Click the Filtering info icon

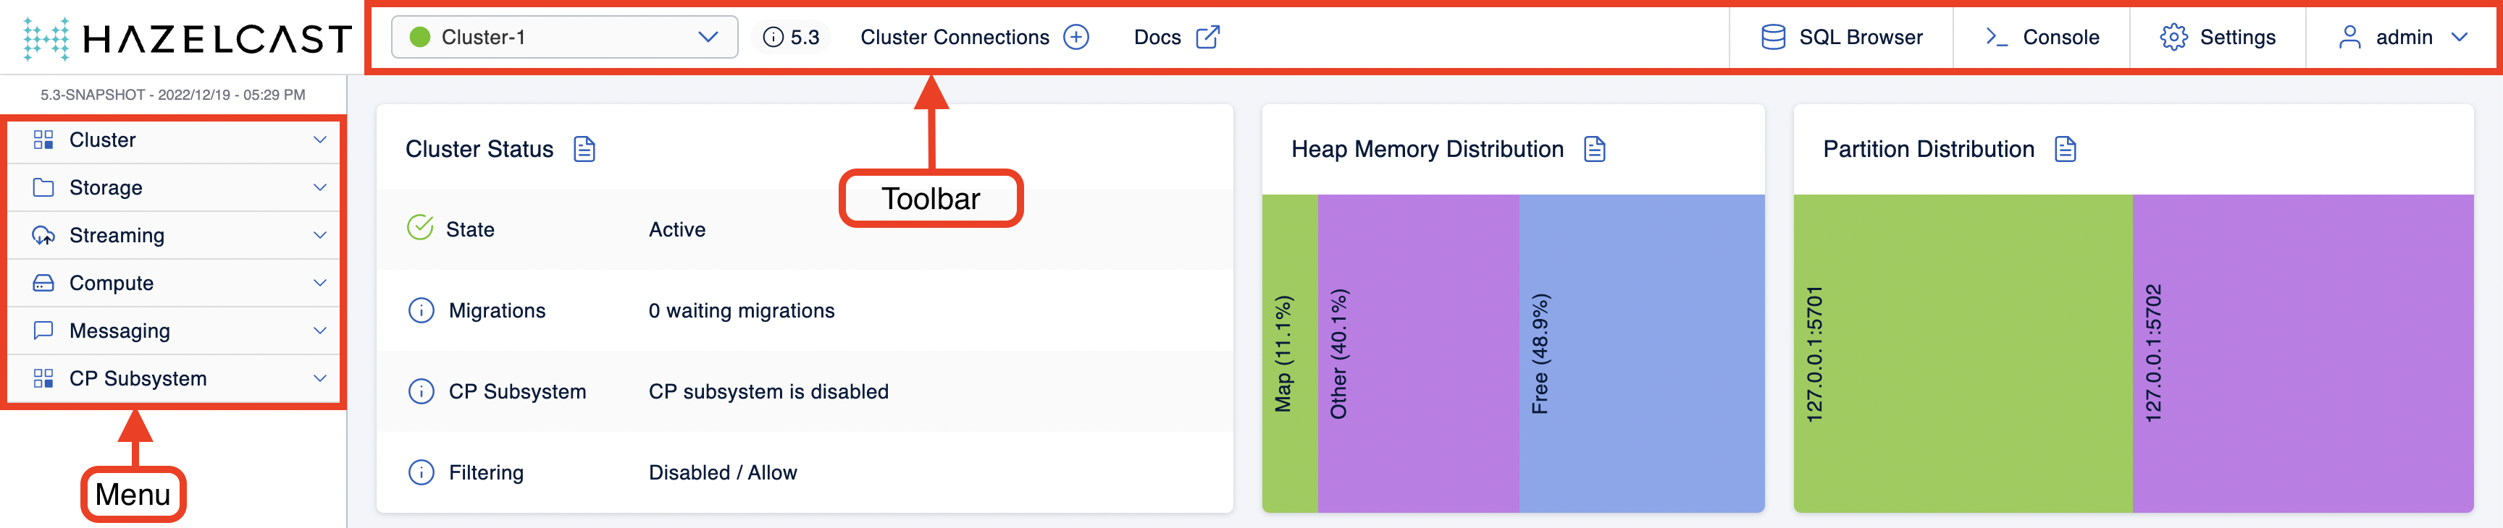[x=421, y=473]
